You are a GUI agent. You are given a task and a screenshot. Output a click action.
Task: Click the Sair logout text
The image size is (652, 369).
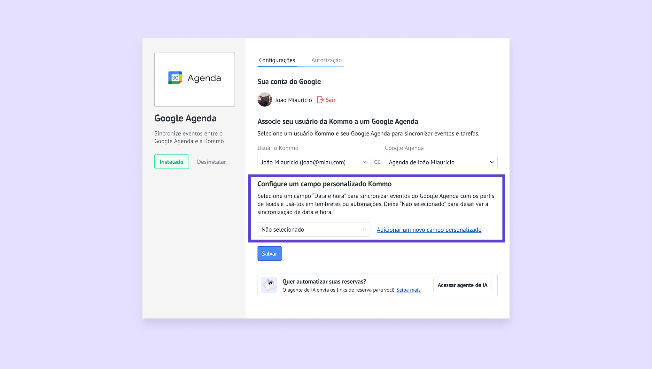pyautogui.click(x=330, y=100)
